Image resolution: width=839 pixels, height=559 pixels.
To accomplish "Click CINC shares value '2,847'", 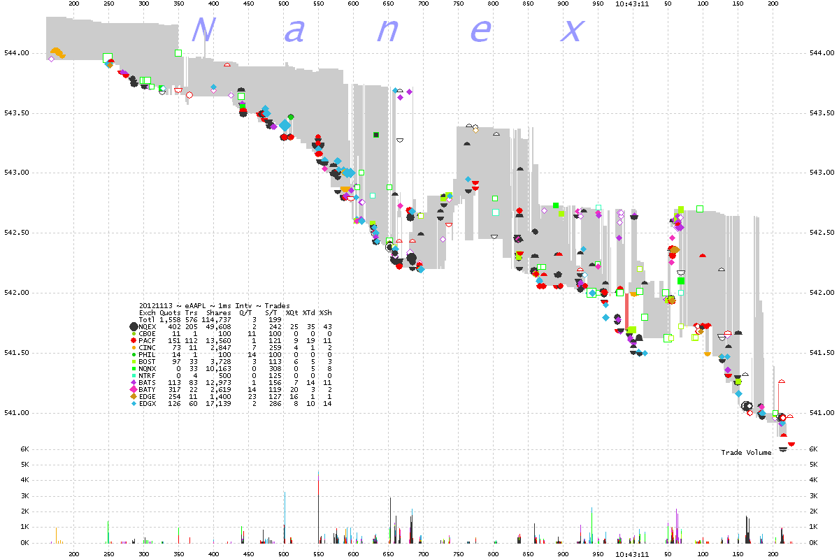I will (222, 347).
